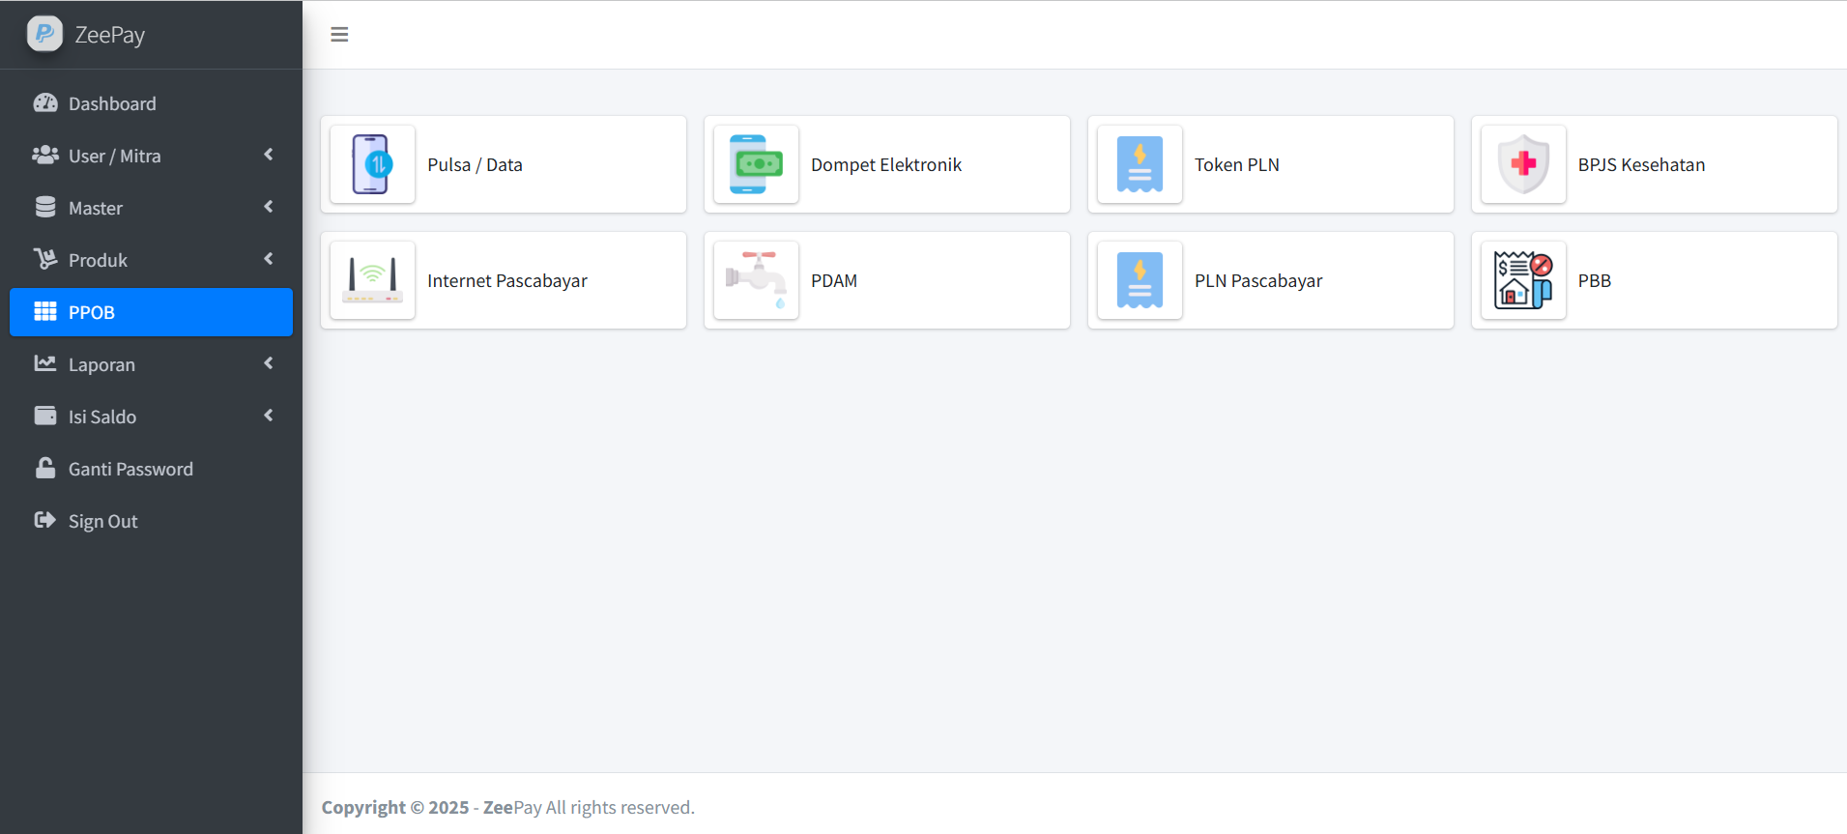Open the PBB service
The height and width of the screenshot is (834, 1847).
(x=1655, y=280)
